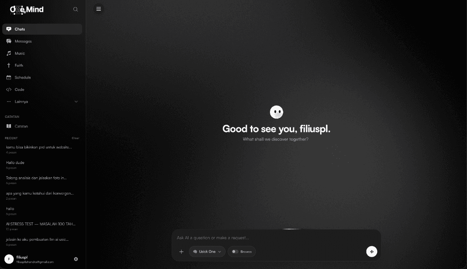
Task: Open the Faith section
Action: [42, 65]
